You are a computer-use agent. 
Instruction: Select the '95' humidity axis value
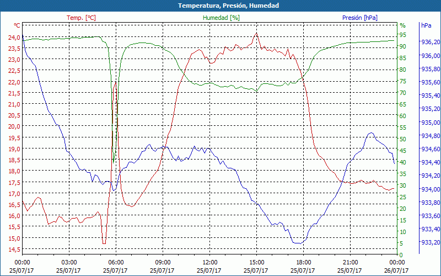coord(403,35)
